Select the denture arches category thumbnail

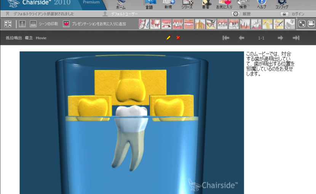pos(166,24)
